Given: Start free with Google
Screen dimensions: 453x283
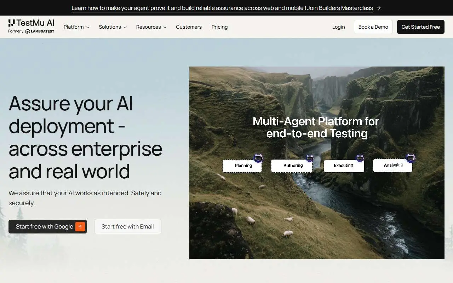Looking at the screenshot, I should [48, 226].
